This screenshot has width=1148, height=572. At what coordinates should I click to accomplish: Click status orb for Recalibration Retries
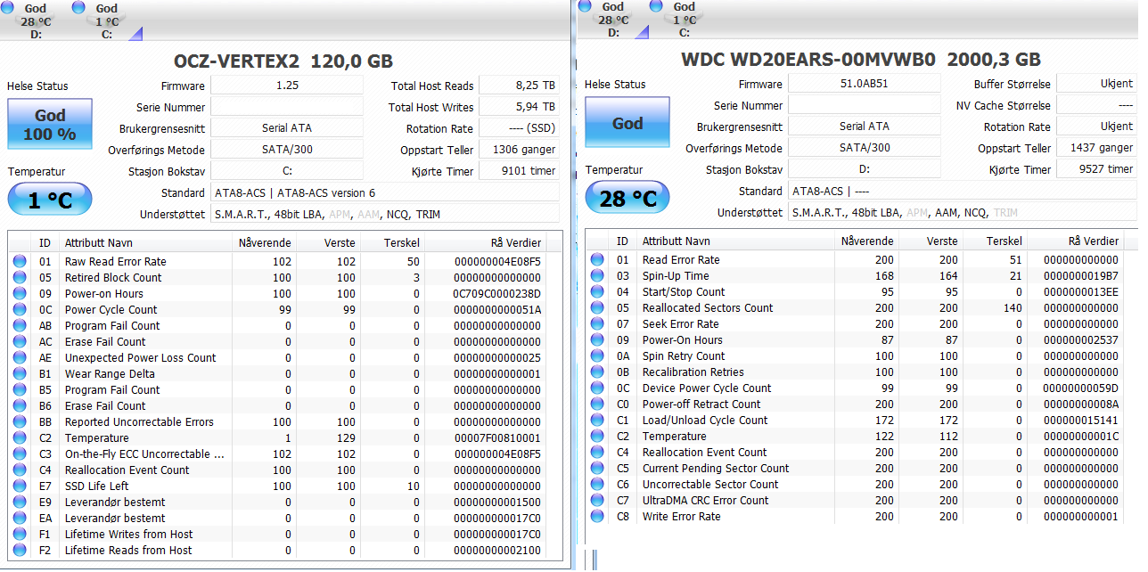click(597, 372)
